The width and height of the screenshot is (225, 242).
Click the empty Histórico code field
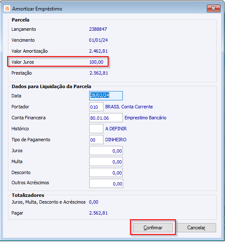pos(96,129)
